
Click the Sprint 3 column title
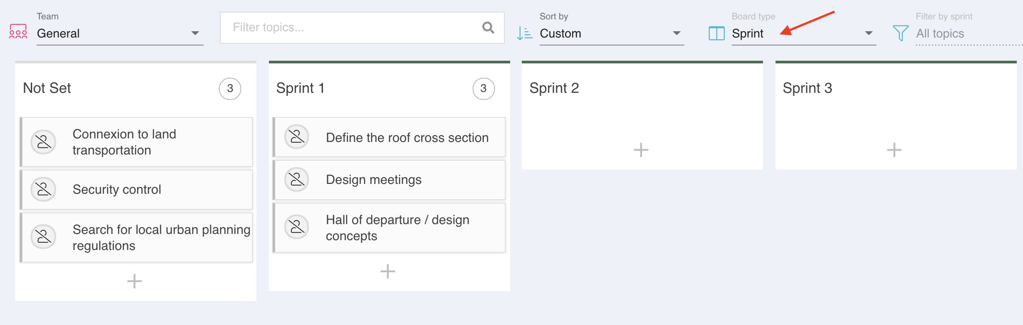click(807, 88)
